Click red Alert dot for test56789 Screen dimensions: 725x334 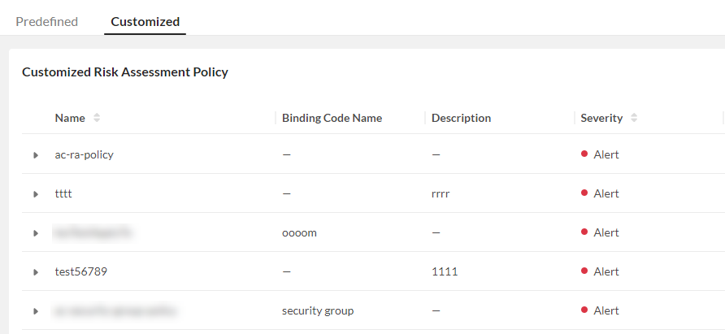click(584, 271)
